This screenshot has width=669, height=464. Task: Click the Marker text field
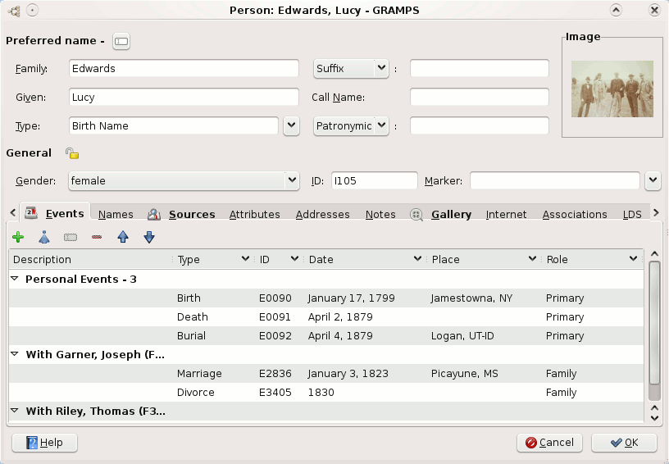(x=555, y=181)
